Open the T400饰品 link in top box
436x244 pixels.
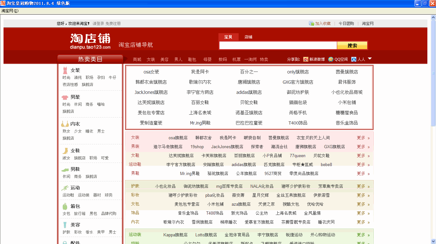tap(298, 123)
